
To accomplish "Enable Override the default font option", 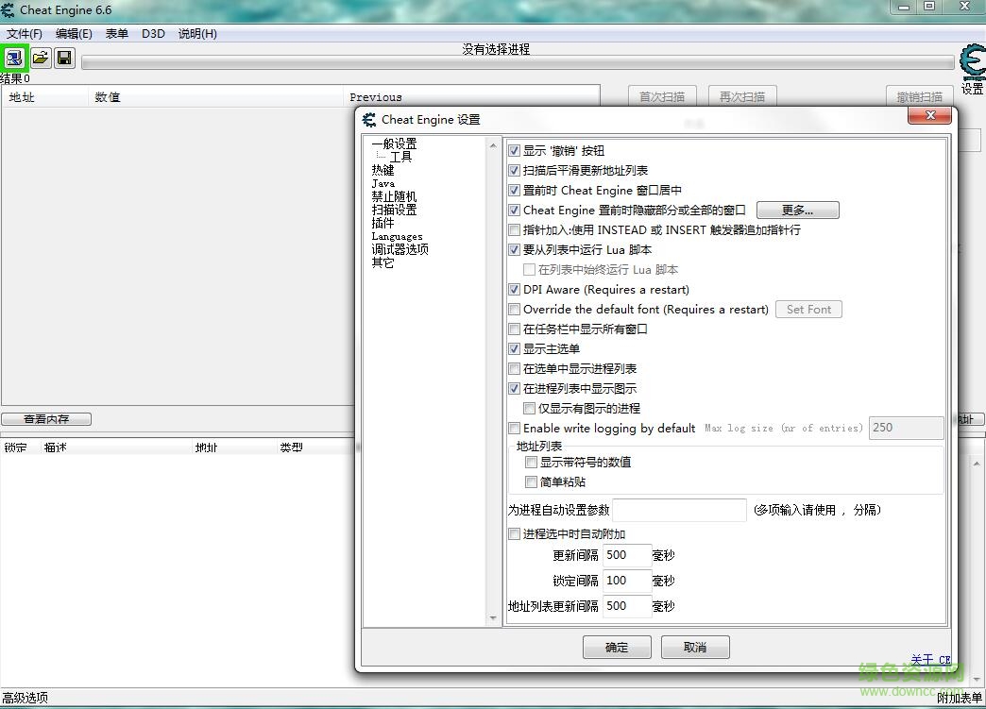I will tap(515, 310).
